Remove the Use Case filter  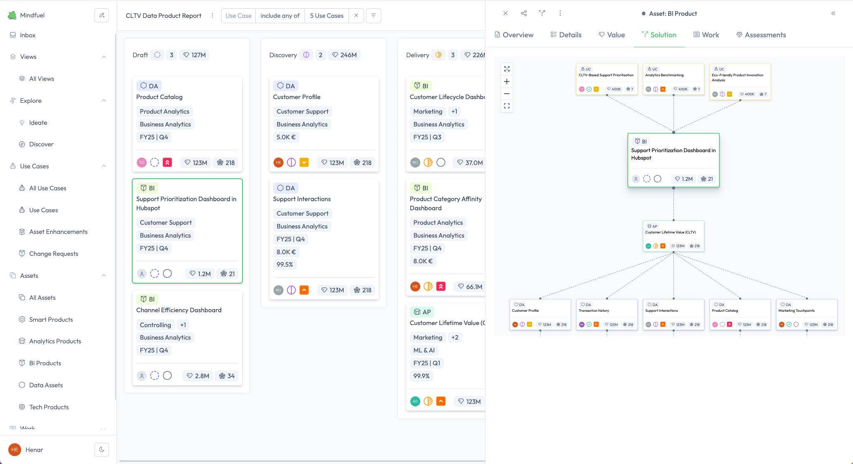point(356,16)
